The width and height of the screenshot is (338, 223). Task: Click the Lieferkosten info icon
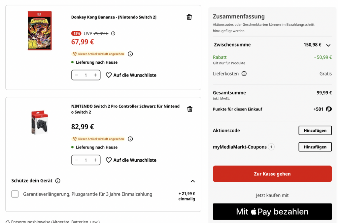[244, 74]
